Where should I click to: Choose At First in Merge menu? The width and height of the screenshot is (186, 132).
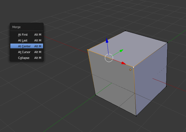pyautogui.click(x=27, y=35)
